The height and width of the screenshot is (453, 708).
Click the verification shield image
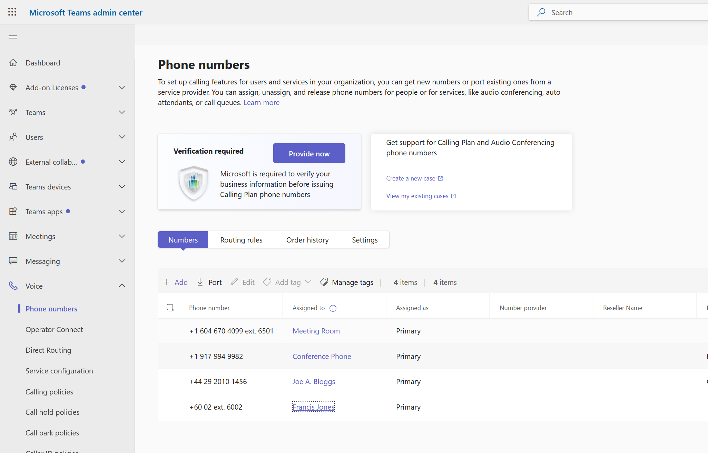point(194,183)
